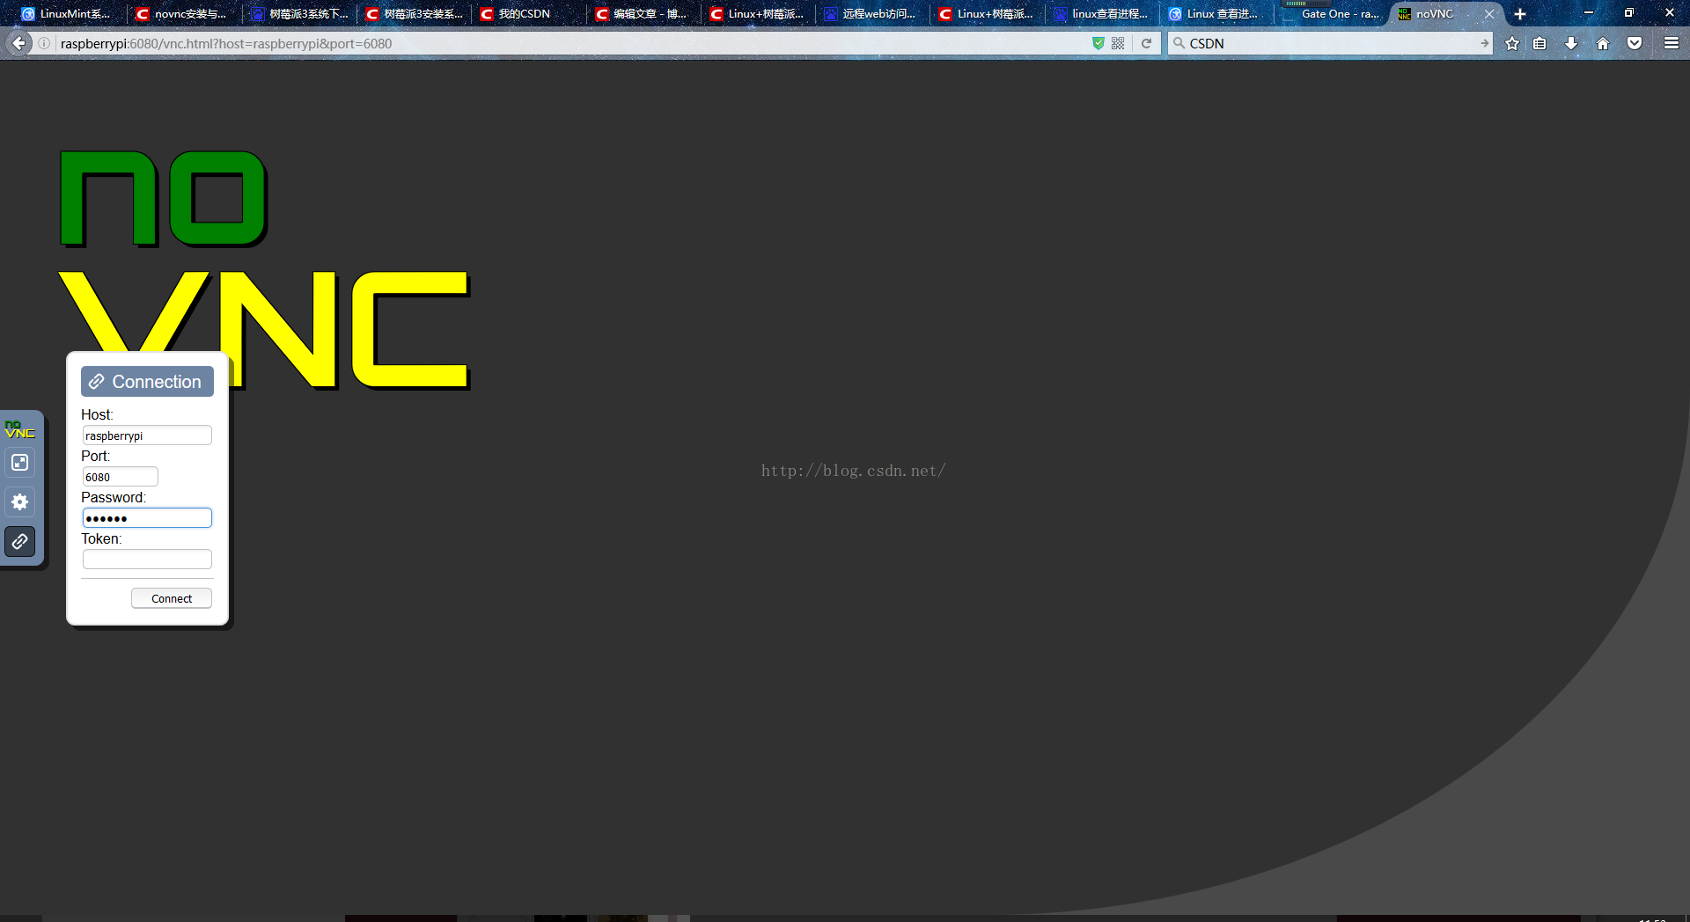
Task: Switch to the linux查看进程 tab
Action: tap(1101, 14)
